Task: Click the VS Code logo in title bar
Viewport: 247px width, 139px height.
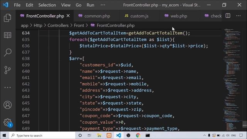Action: pyautogui.click(x=6, y=5)
